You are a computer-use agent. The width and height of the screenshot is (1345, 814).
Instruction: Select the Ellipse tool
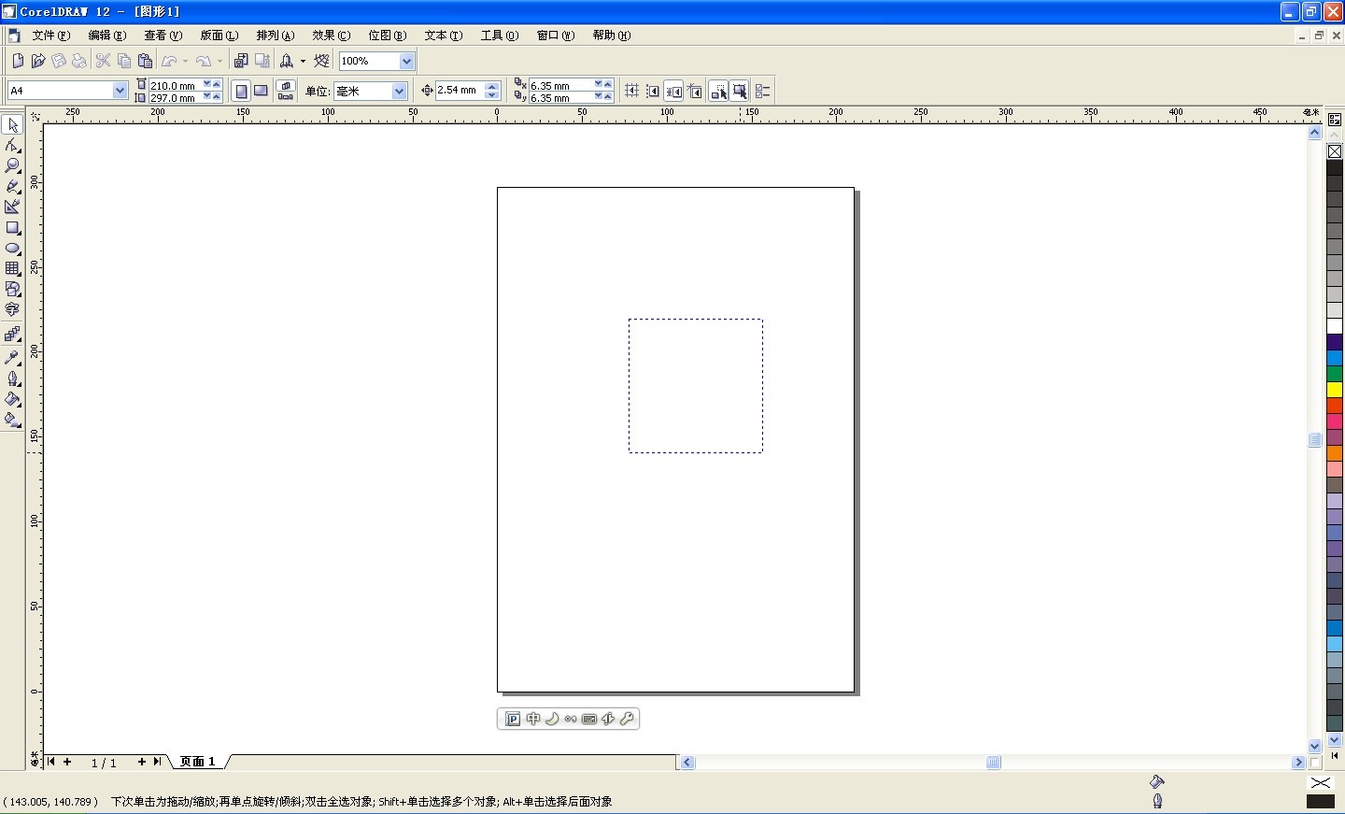click(x=13, y=250)
